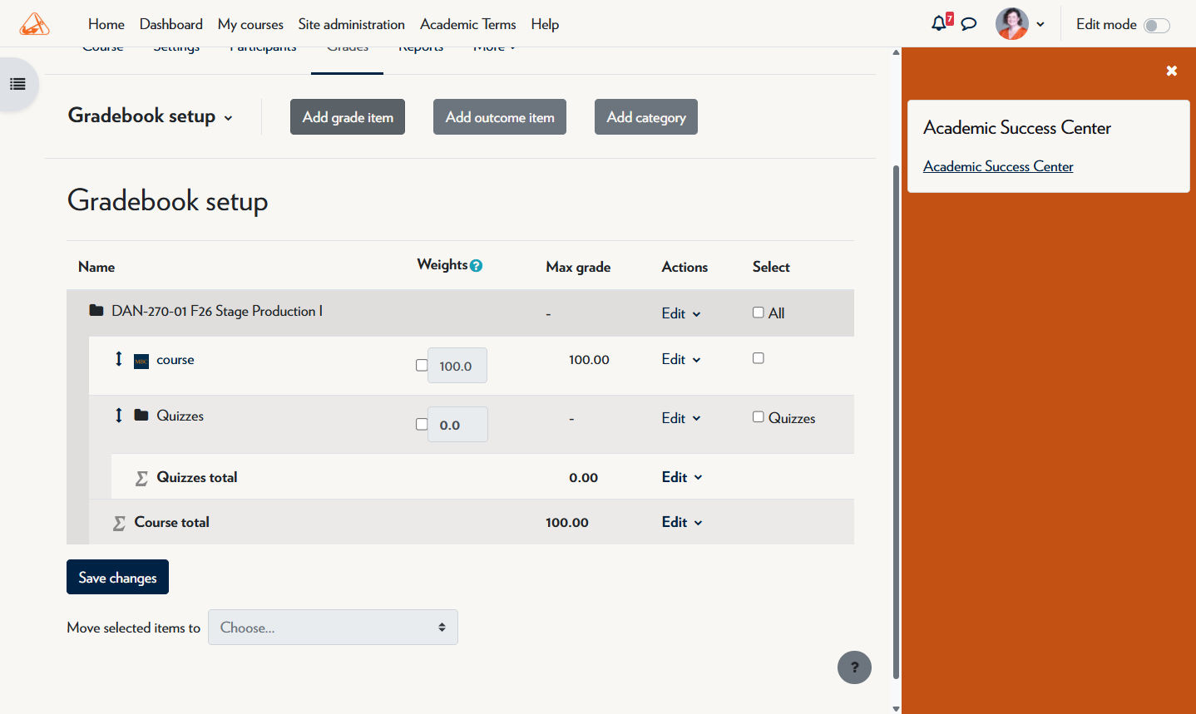Show help for the Weights column
This screenshot has width=1196, height=714.
pos(476,266)
